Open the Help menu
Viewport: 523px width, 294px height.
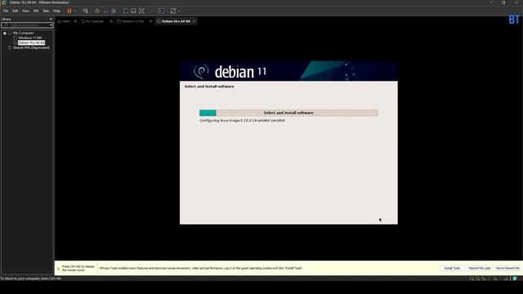coord(56,11)
